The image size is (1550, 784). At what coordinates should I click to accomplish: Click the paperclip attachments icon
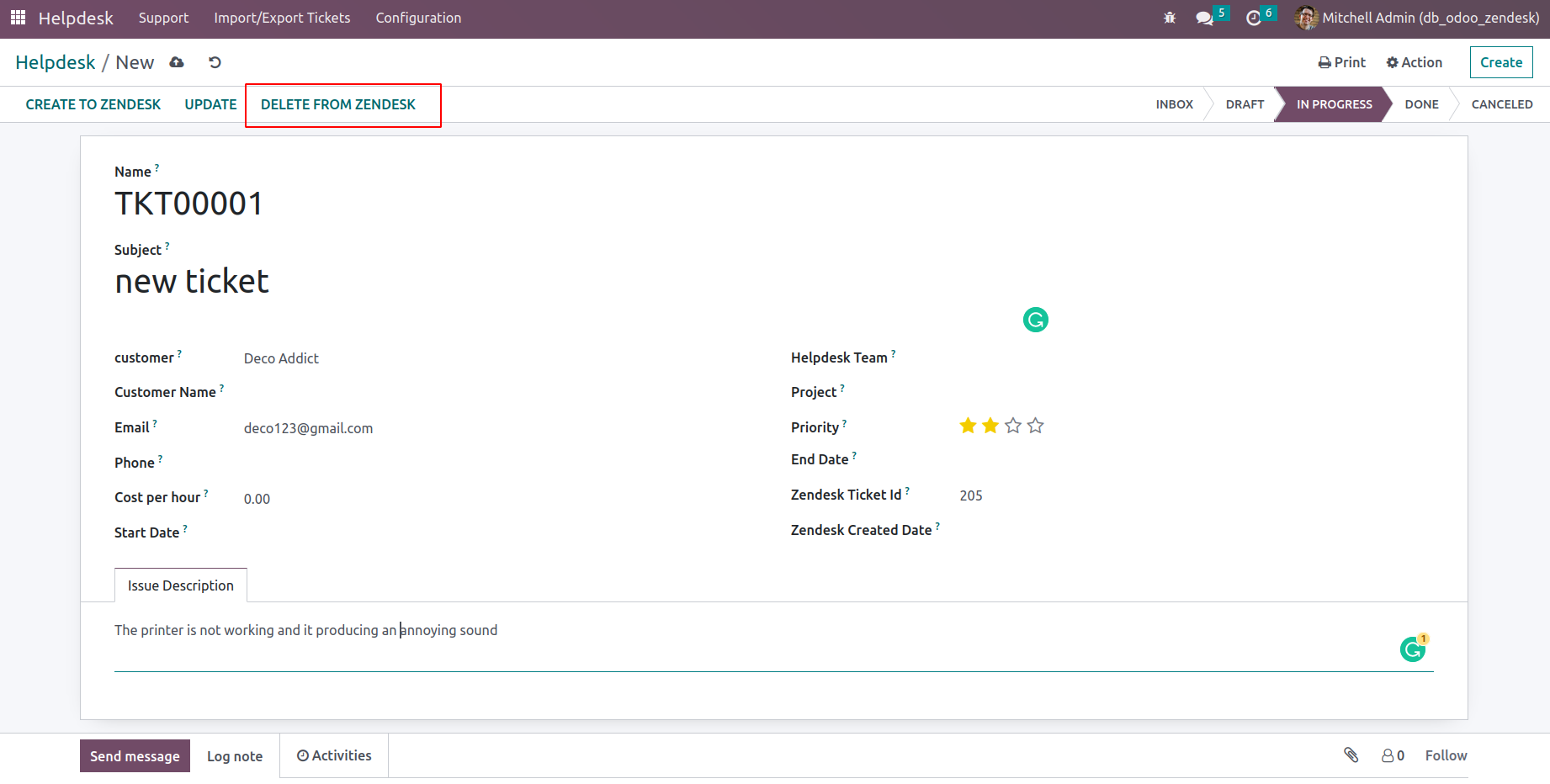[x=1351, y=755]
